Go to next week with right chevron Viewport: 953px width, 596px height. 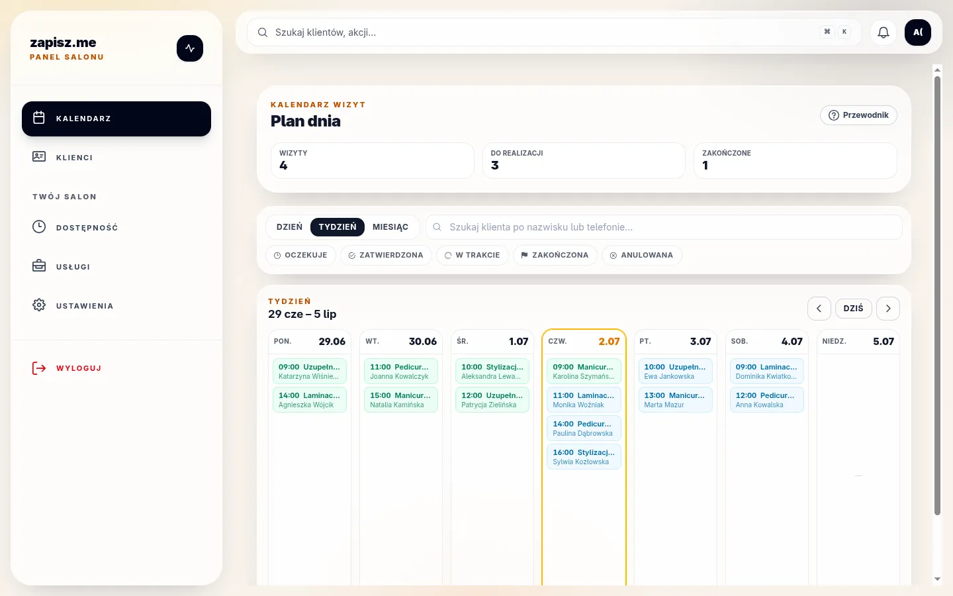click(888, 309)
